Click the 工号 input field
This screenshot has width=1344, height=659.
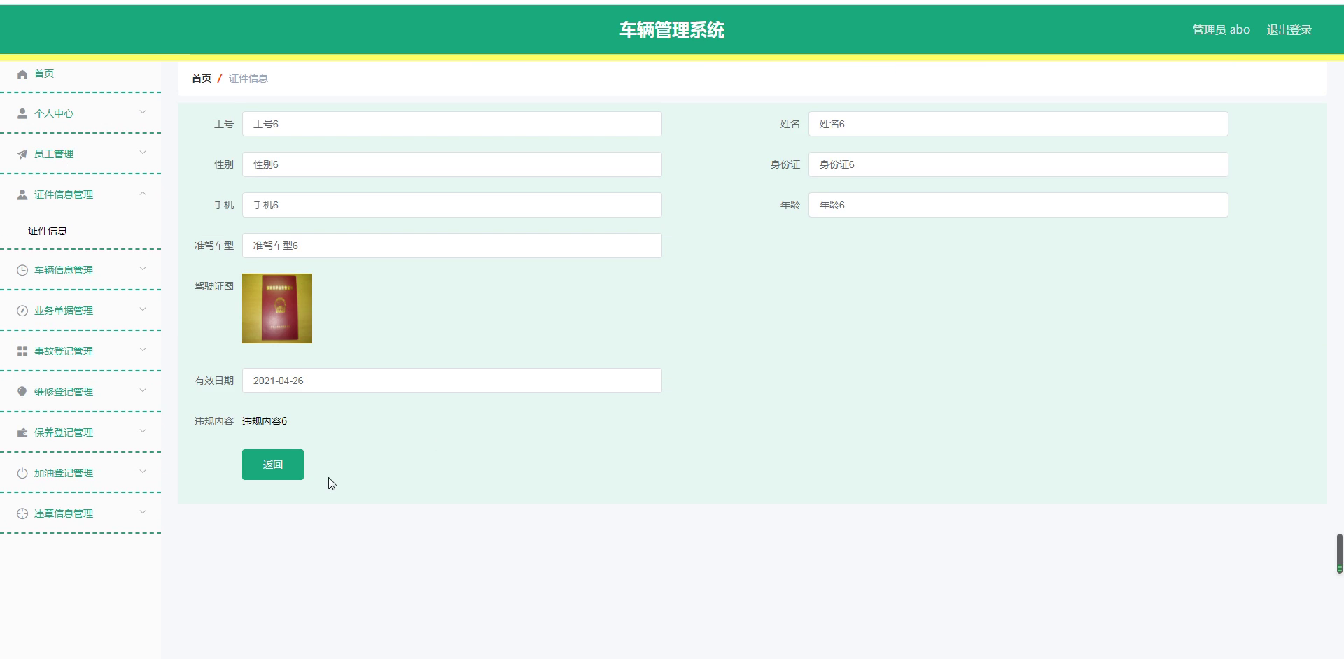tap(452, 124)
